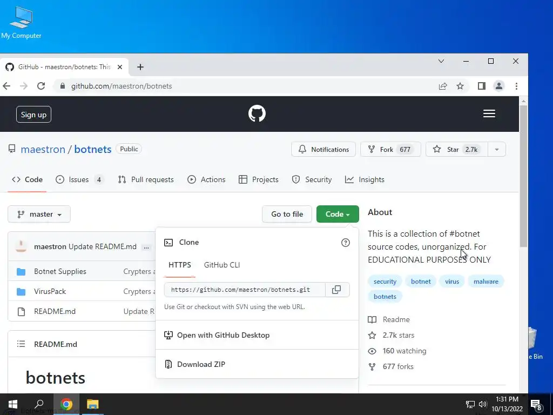The width and height of the screenshot is (553, 415).
Task: Switch to the Pull requests tab
Action: point(146,179)
